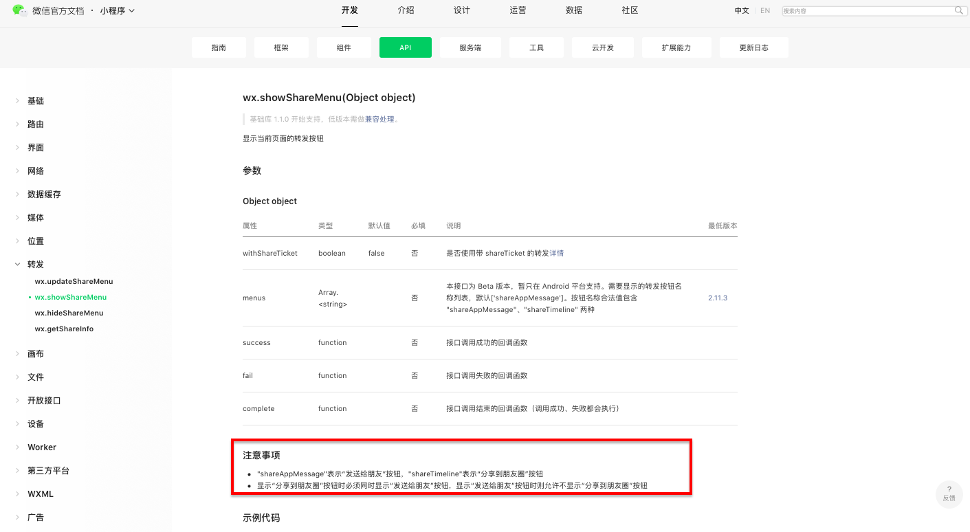Open the 指南 sub-navigation tab
970x532 pixels.
(219, 47)
